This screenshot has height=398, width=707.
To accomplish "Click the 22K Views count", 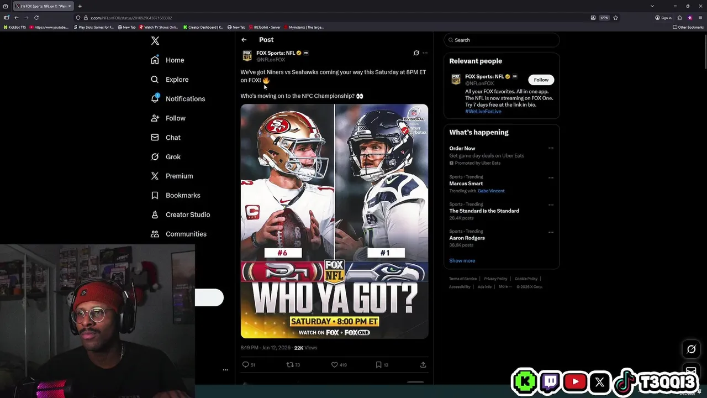I will click(305, 348).
